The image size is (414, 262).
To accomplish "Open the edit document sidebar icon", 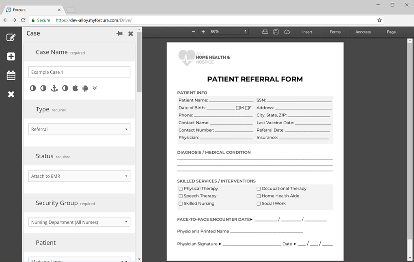I will pos(11,37).
